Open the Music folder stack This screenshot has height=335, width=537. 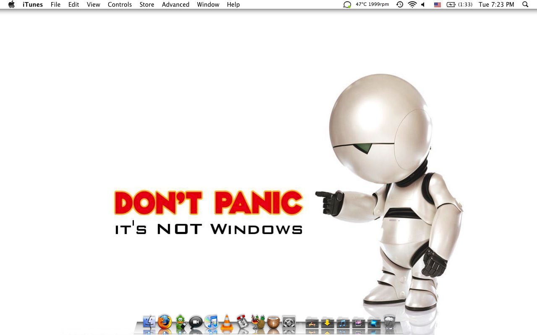[343, 323]
